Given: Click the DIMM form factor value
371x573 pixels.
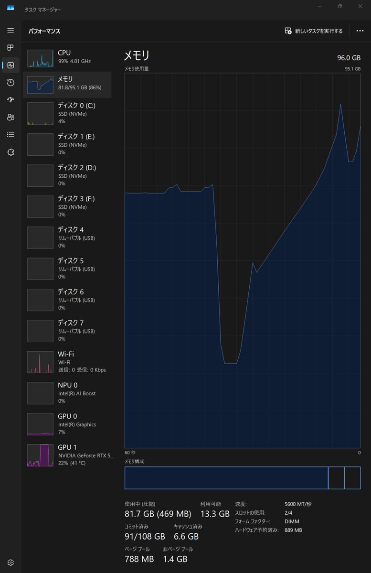Looking at the screenshot, I should point(292,521).
